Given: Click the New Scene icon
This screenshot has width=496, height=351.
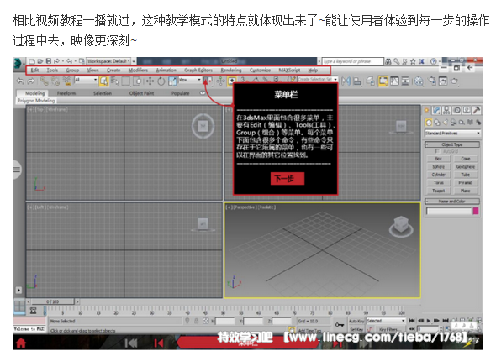Looking at the screenshot, I should coord(32,61).
